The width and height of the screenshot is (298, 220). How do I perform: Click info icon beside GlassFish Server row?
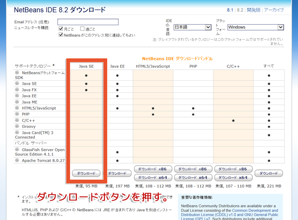coord(17,149)
